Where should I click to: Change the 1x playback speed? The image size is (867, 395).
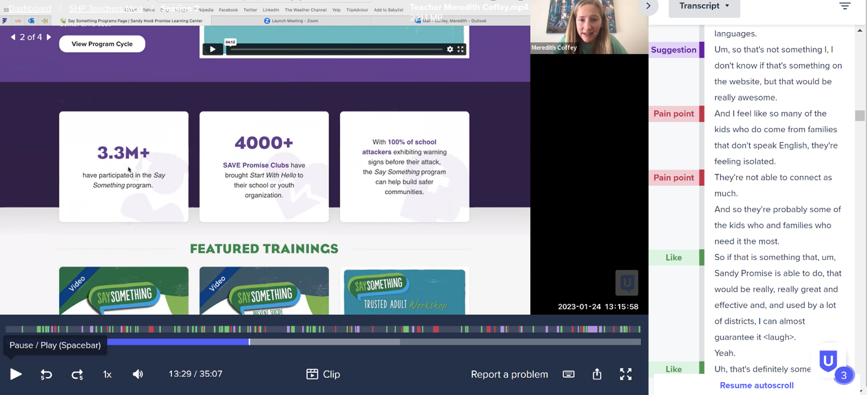tap(107, 374)
